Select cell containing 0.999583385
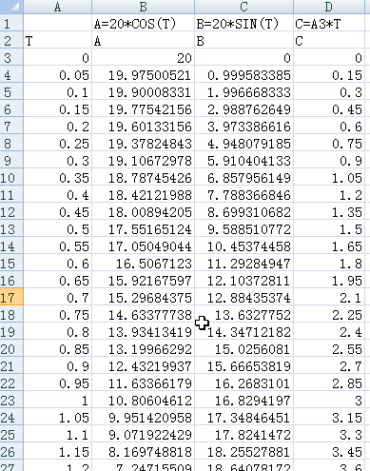 pyautogui.click(x=243, y=74)
